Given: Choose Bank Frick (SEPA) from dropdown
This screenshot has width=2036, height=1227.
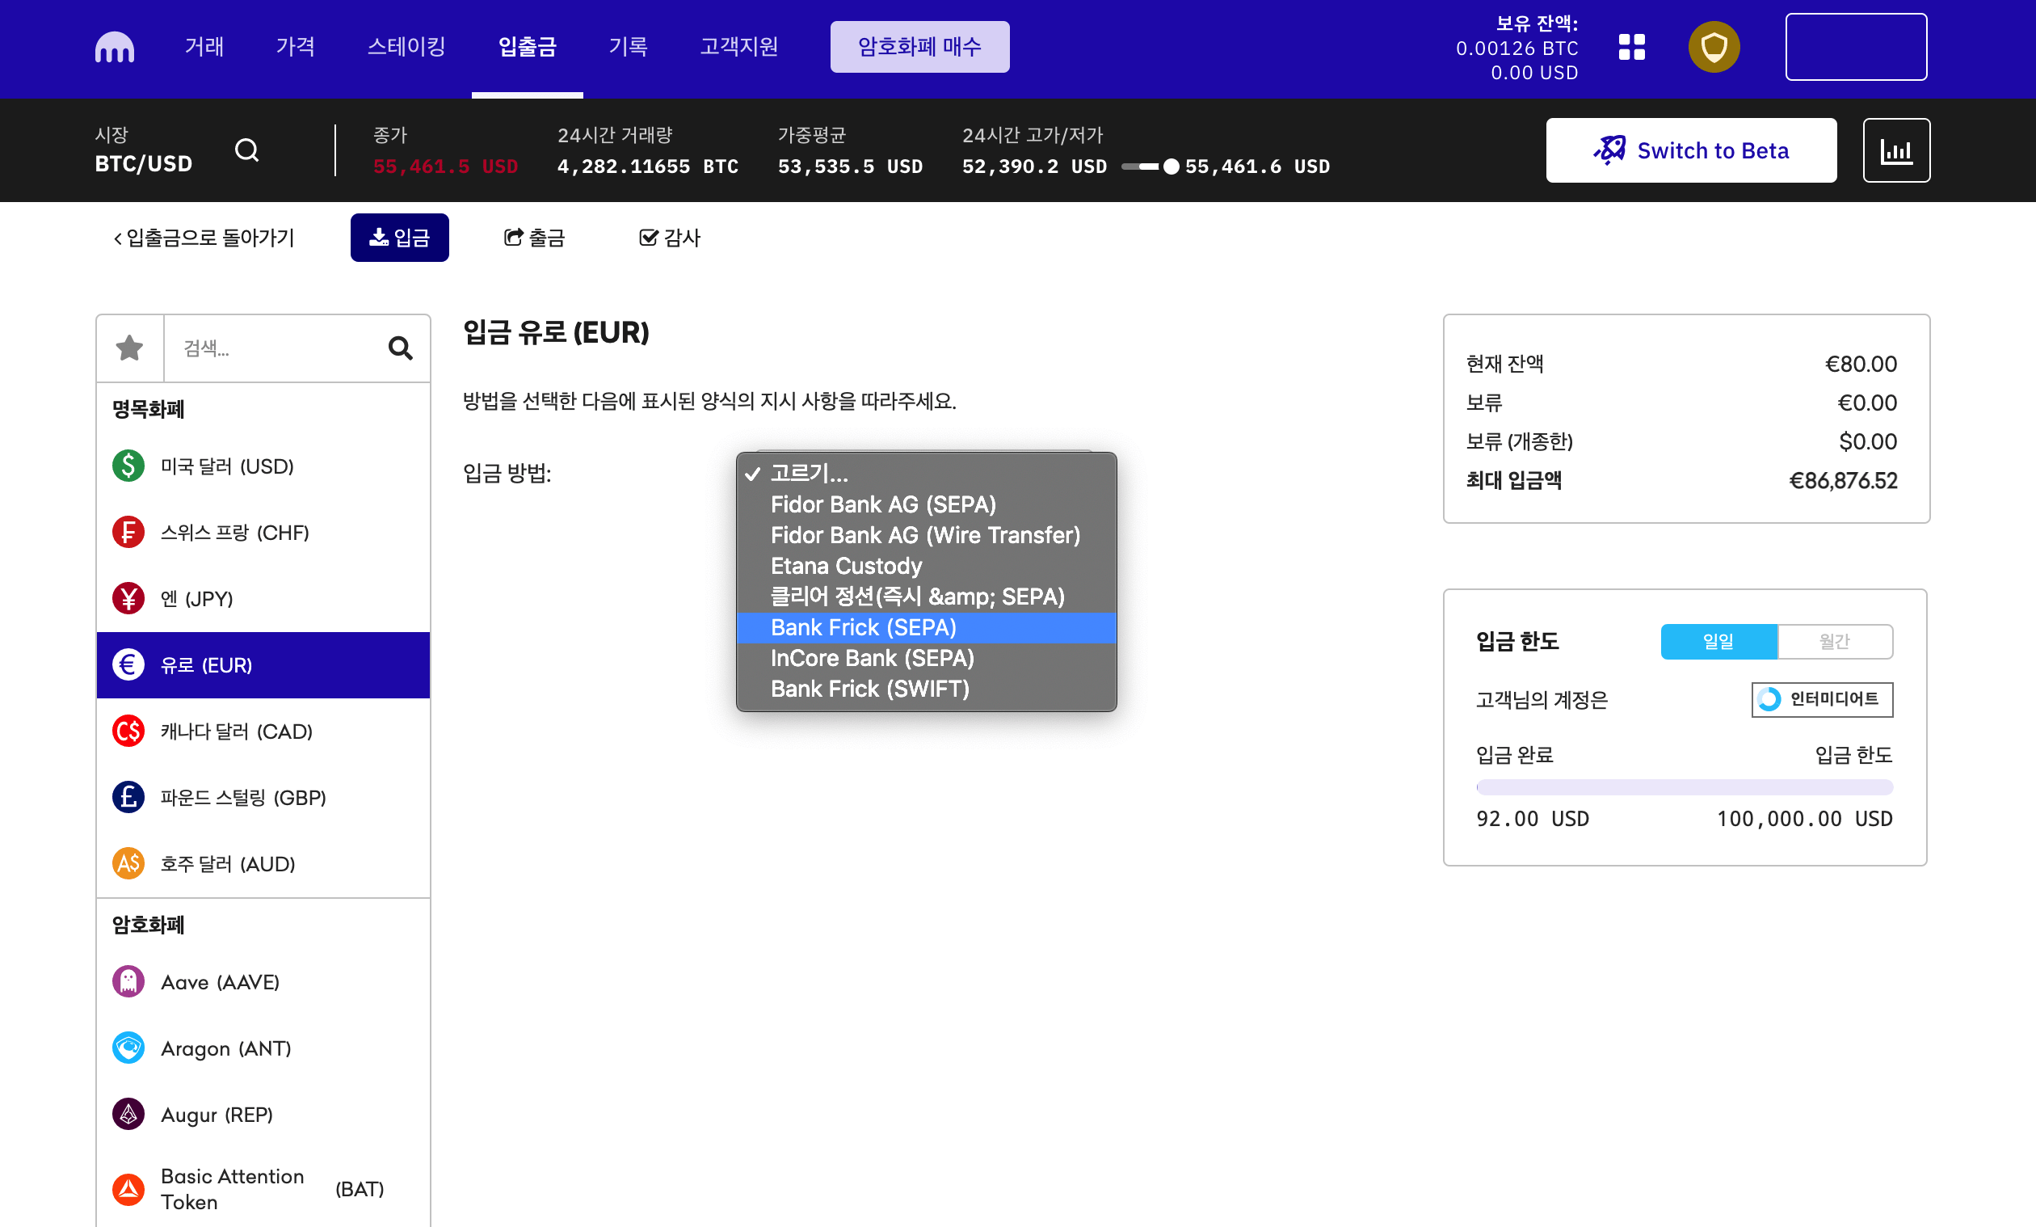Looking at the screenshot, I should click(863, 627).
